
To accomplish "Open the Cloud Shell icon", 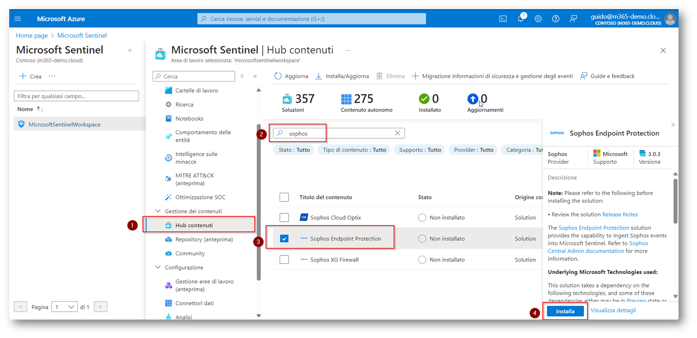I will (503, 19).
